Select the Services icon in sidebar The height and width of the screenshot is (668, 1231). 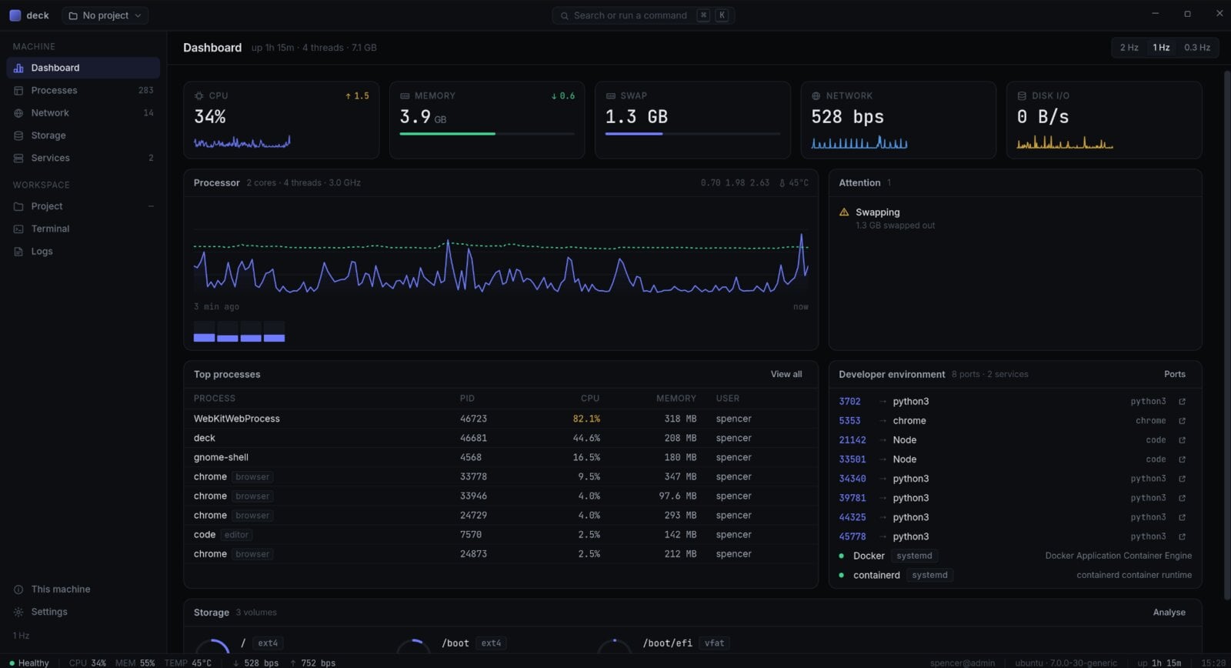[18, 158]
